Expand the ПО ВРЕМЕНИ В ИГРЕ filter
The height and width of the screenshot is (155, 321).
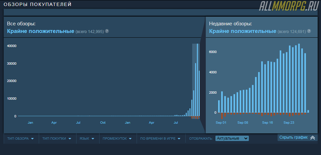pyautogui.click(x=160, y=139)
